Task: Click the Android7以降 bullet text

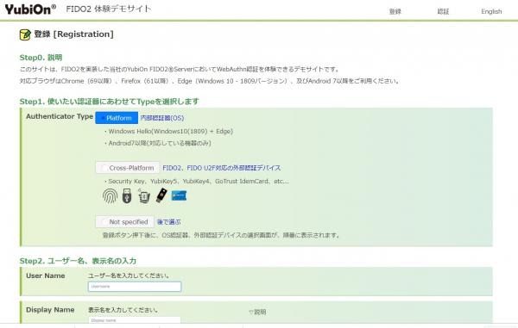Action: (x=157, y=143)
